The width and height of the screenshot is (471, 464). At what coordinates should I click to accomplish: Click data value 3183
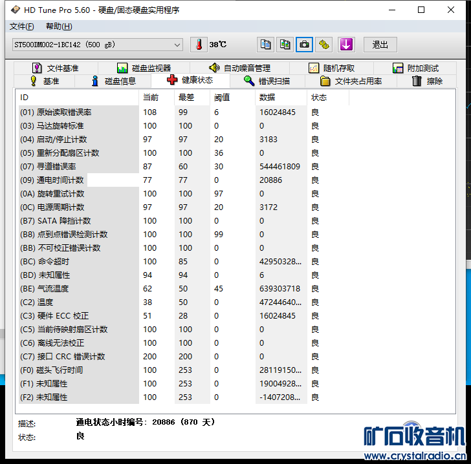click(268, 139)
